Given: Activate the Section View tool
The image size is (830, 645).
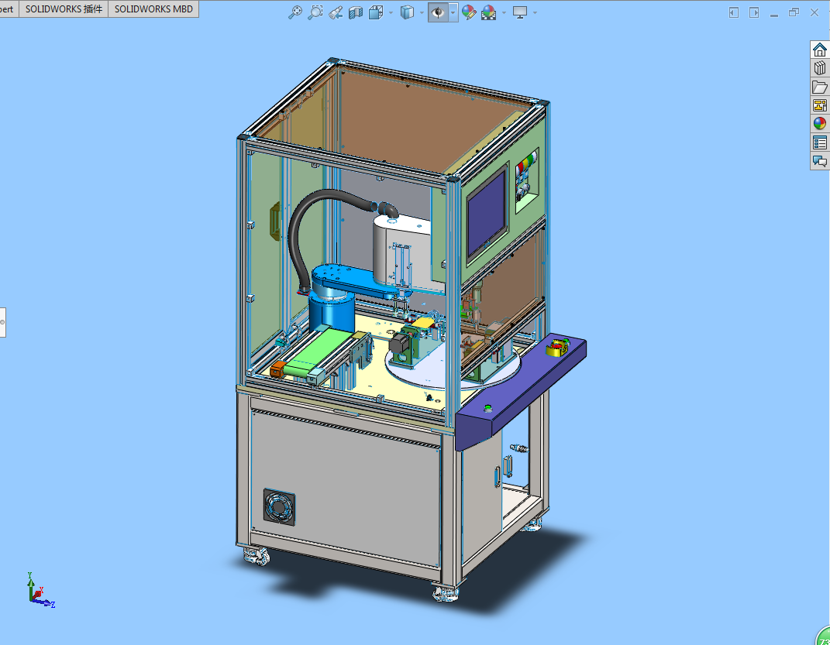Looking at the screenshot, I should (356, 12).
